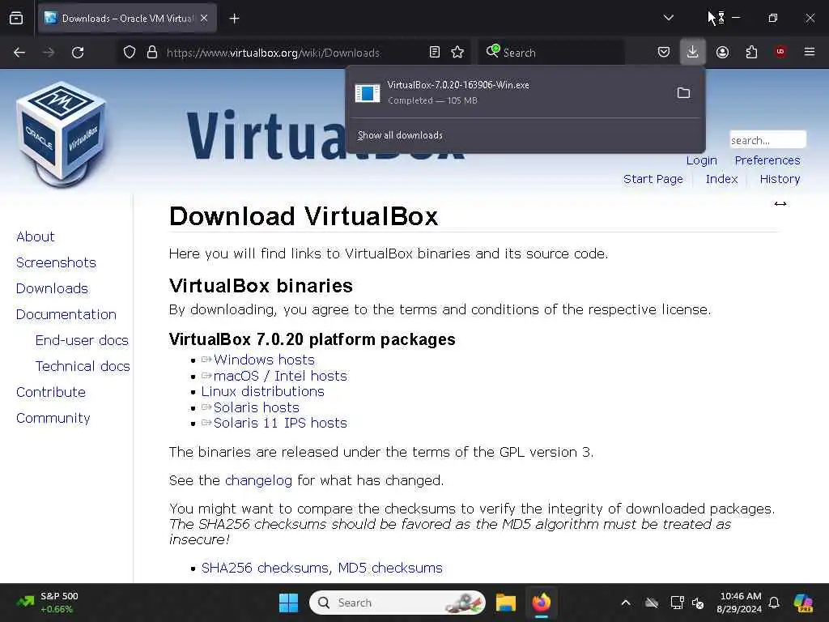The width and height of the screenshot is (829, 622).
Task: Click the taskbar Search box
Action: 397,603
